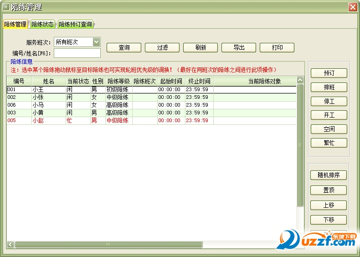360x257 pixels.
Task: Click the 导出 button
Action: coord(239,47)
